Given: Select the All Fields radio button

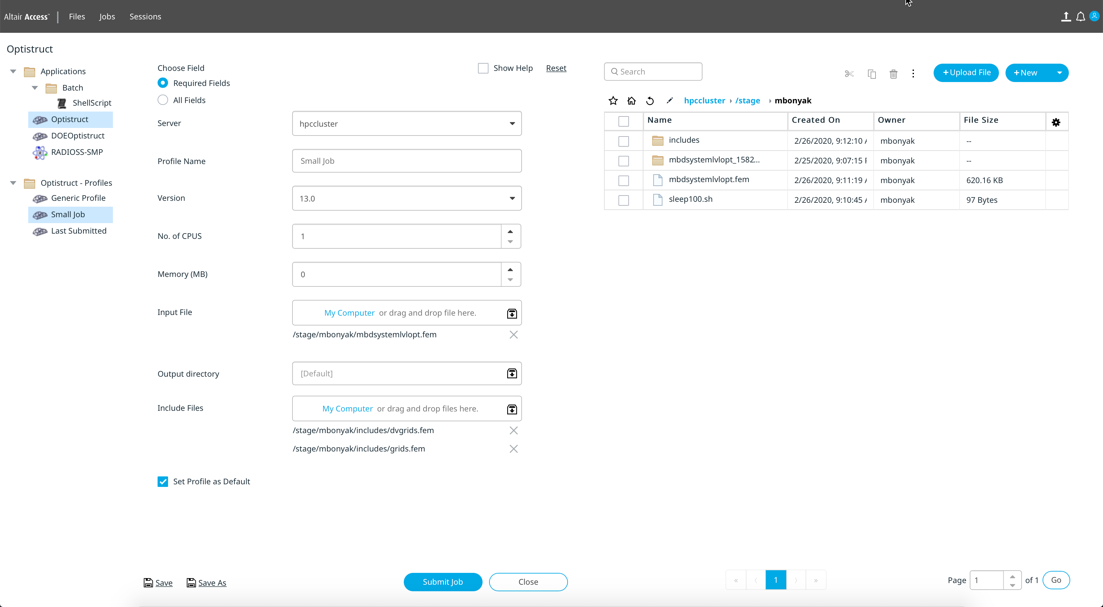Looking at the screenshot, I should 163,100.
